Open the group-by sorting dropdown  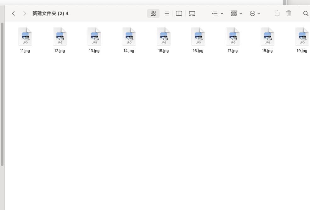[217, 13]
